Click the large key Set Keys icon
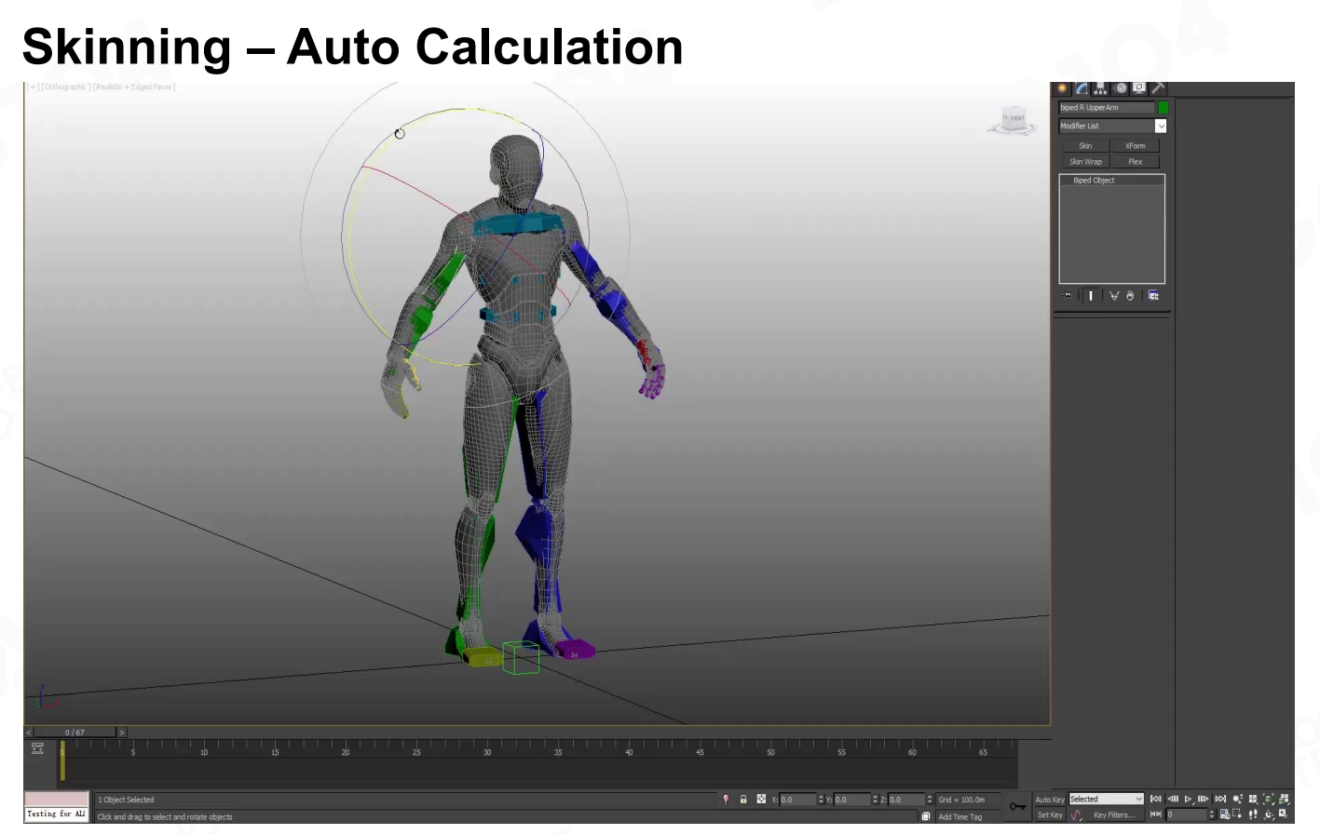Viewport: 1320px width, 834px height. click(x=1017, y=806)
